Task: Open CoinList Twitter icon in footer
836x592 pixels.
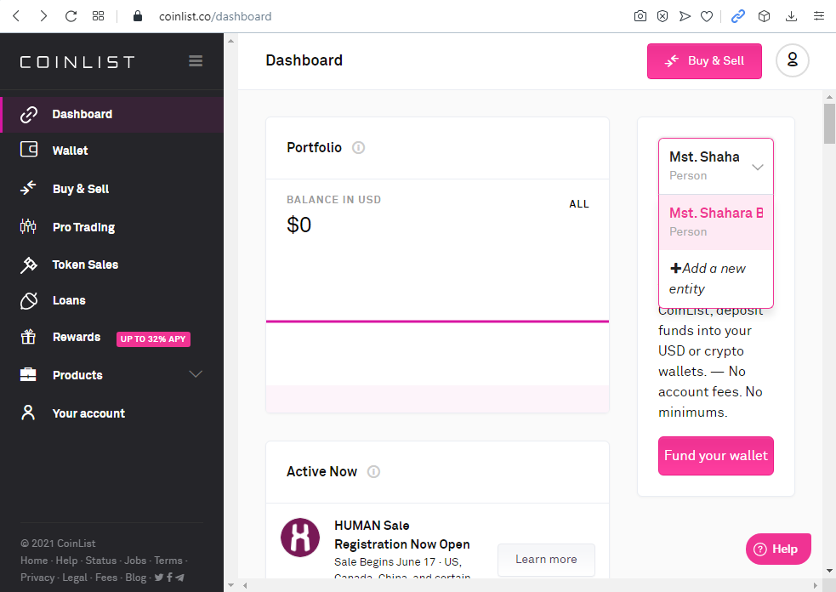Action: point(159,578)
